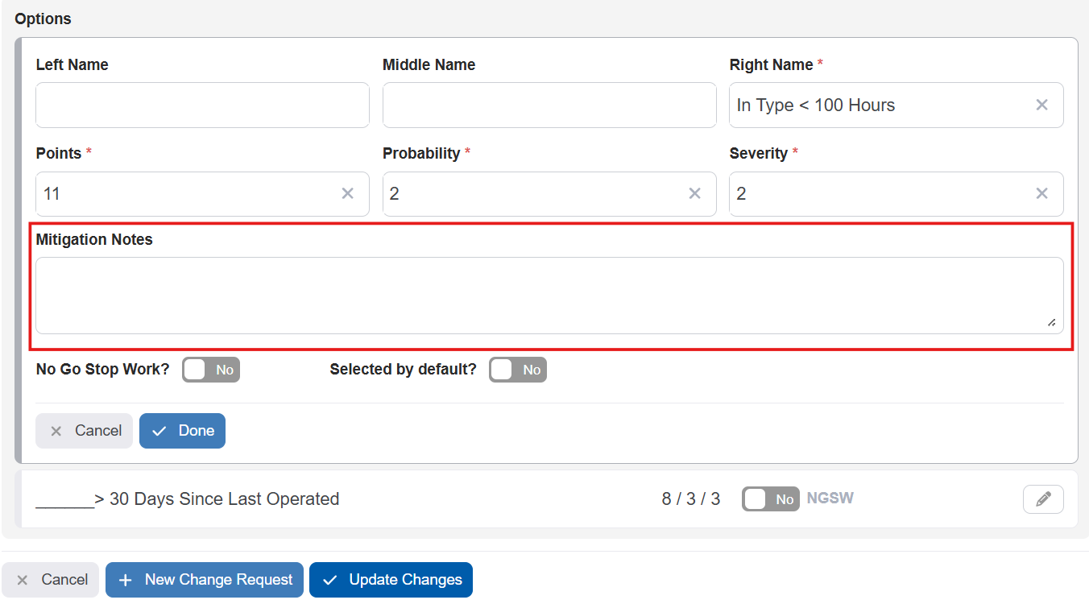1089x604 pixels.
Task: Focus the Left Name input field
Action: (x=202, y=105)
